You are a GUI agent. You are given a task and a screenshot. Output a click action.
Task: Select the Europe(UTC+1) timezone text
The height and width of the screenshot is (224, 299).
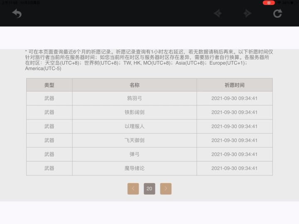click(227, 63)
